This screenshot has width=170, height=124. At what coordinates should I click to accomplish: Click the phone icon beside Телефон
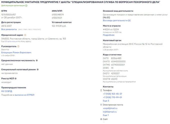[101, 90]
